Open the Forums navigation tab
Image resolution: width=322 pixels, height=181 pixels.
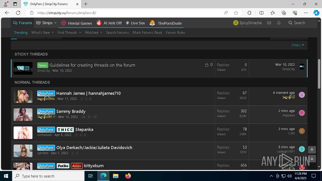23,23
